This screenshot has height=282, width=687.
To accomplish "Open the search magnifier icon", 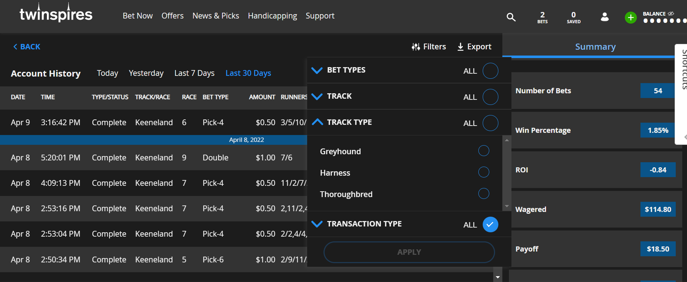I will click(x=511, y=17).
